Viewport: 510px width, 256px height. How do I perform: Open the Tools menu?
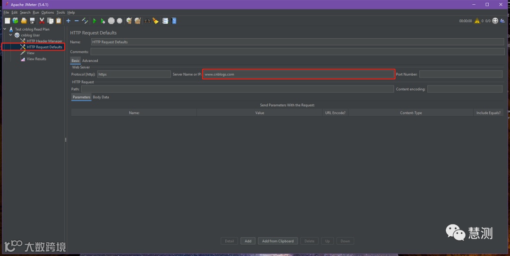tap(60, 12)
